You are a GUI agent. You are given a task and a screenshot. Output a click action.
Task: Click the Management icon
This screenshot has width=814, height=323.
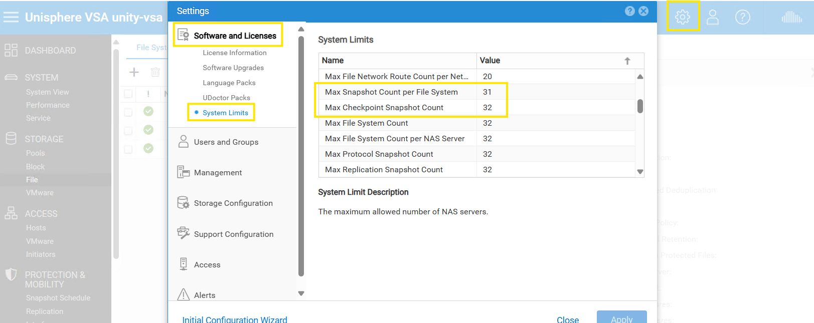(184, 172)
